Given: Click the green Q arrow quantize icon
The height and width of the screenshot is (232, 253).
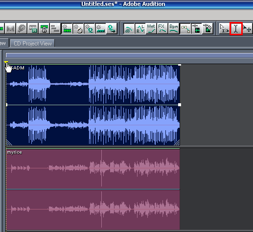Looking at the screenshot, I should pyautogui.click(x=112, y=28).
